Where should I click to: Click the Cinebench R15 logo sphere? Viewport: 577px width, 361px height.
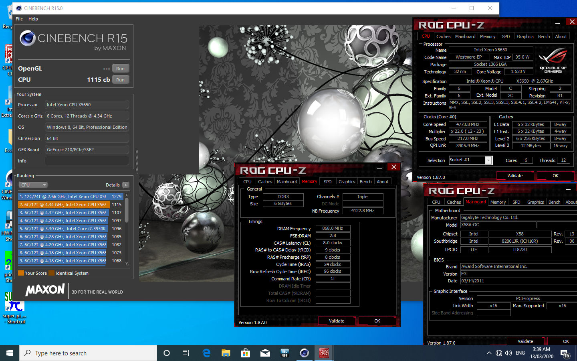(x=28, y=38)
